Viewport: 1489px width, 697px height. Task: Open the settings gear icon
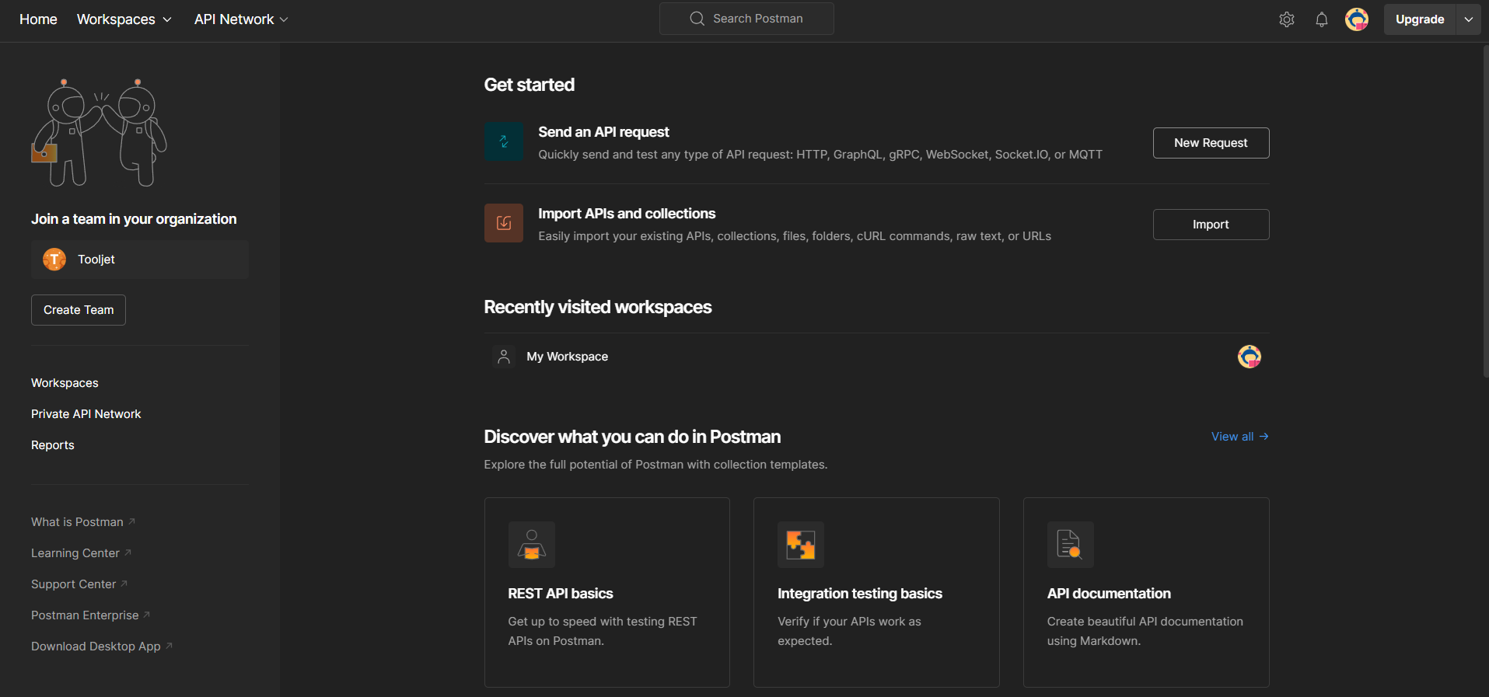[x=1286, y=19]
